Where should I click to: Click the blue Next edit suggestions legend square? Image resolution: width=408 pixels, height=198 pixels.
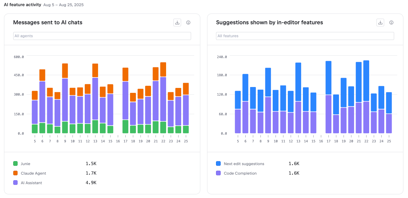(218, 164)
